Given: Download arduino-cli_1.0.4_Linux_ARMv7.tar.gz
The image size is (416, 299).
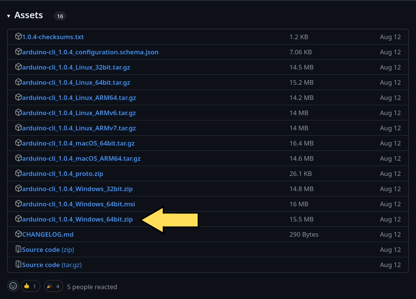Looking at the screenshot, I should [x=79, y=128].
